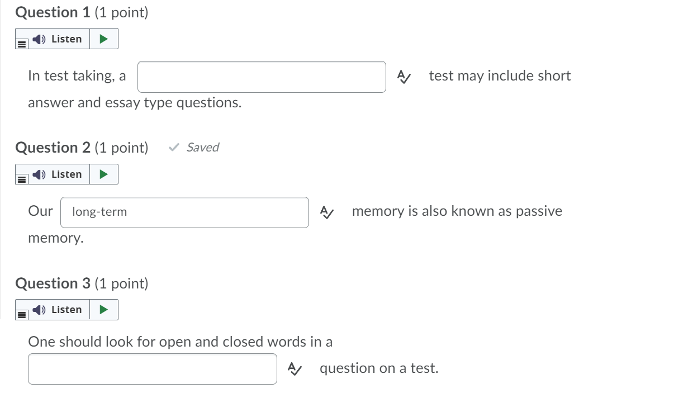Click the docReader icon beside Question 2 Listen
The image size is (679, 393).
pos(21,179)
